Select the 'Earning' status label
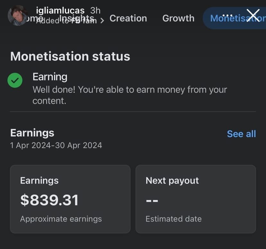The width and height of the screenshot is (266, 249). pyautogui.click(x=50, y=77)
